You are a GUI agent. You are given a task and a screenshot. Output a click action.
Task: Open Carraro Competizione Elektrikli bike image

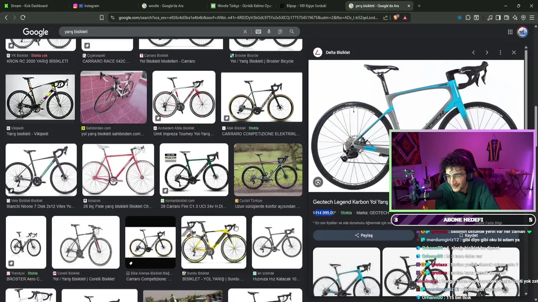[x=261, y=97]
